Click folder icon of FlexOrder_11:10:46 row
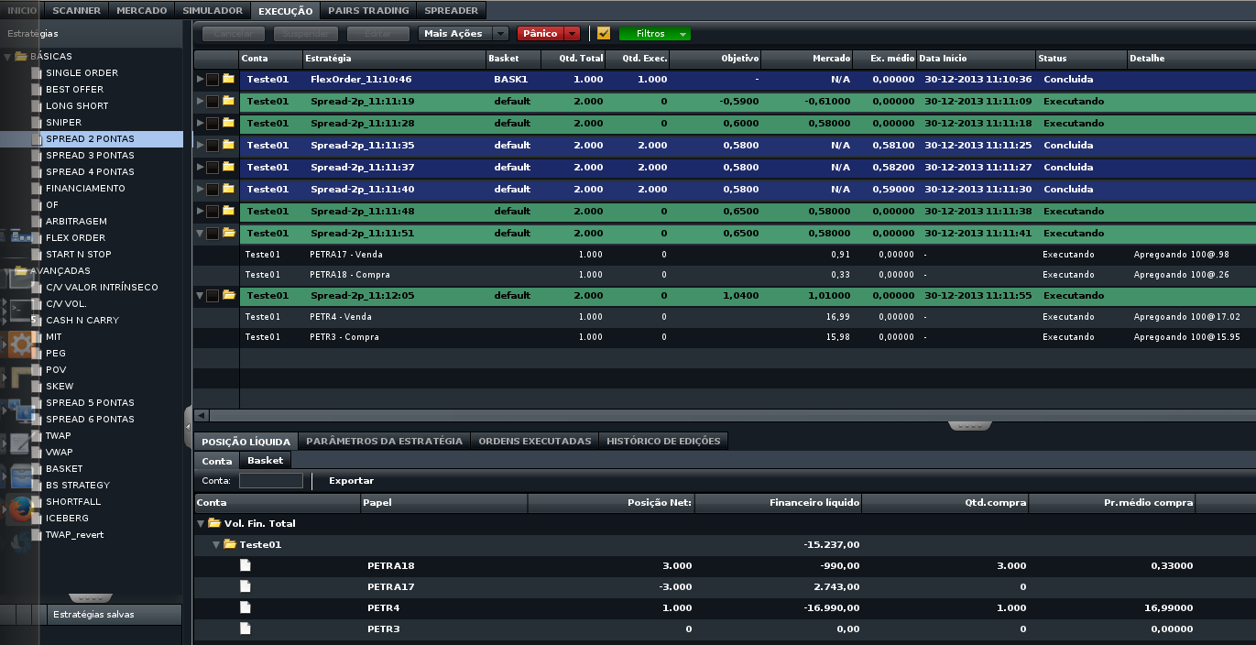Image resolution: width=1256 pixels, height=645 pixels. (228, 79)
